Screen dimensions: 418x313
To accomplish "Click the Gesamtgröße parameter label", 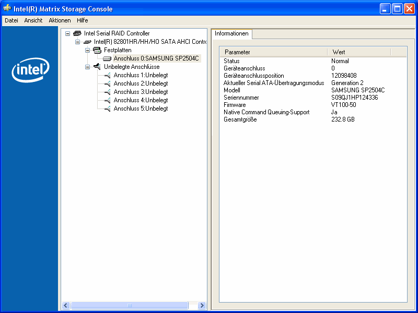I will pos(240,119).
